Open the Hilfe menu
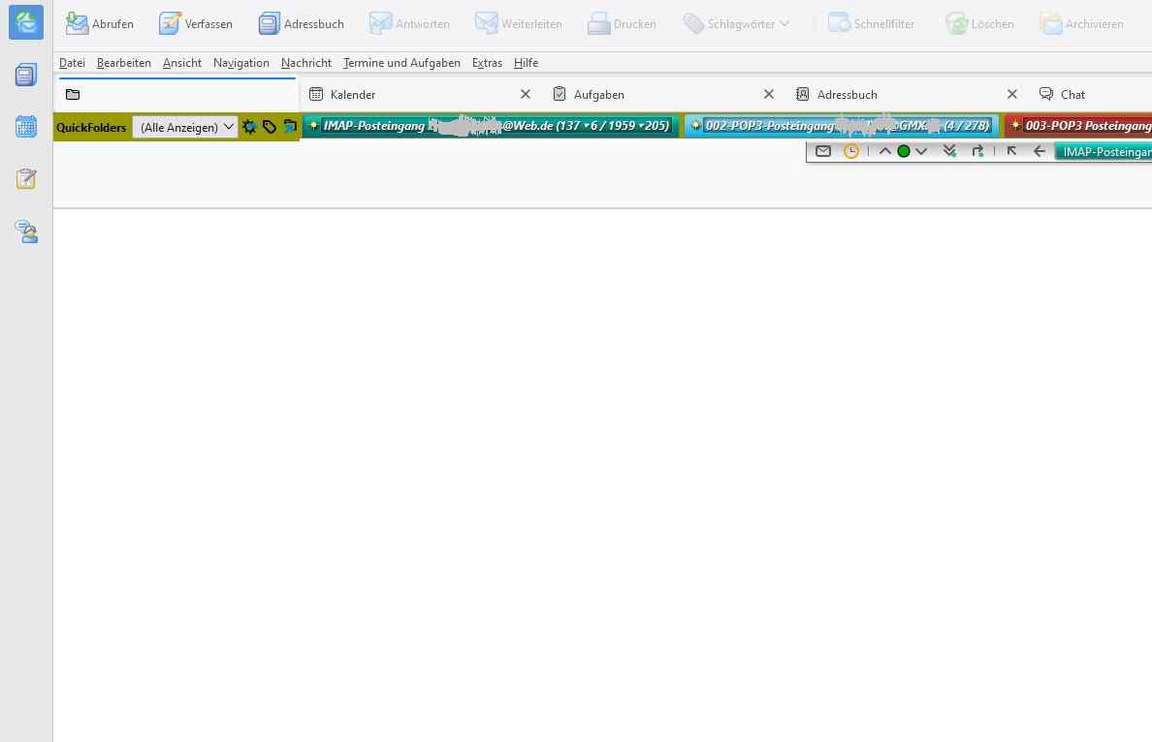Viewport: 1152px width, 742px height. 526,63
